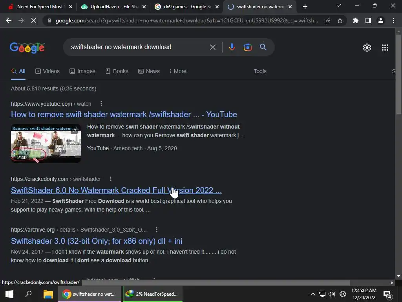The height and width of the screenshot is (302, 402).
Task: Open the tab search dropdown arrow
Action: tap(339, 6)
